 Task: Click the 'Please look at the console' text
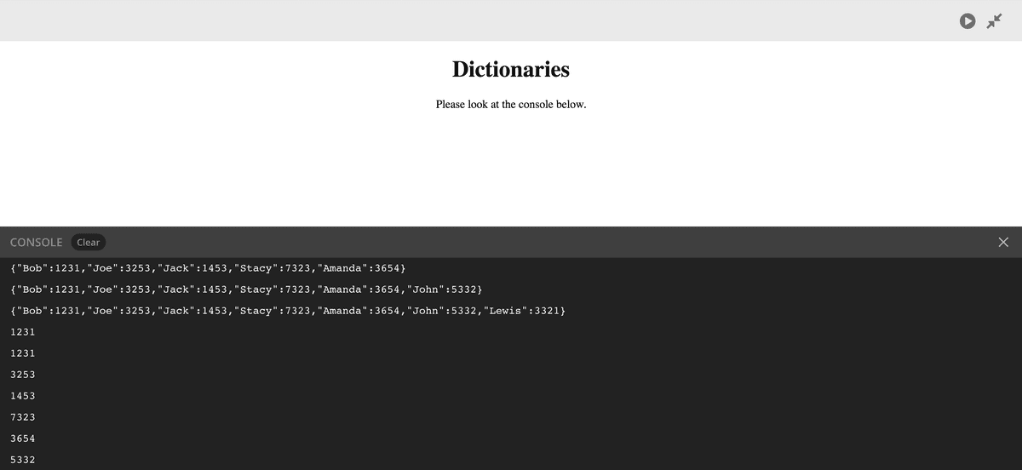pyautogui.click(x=510, y=105)
